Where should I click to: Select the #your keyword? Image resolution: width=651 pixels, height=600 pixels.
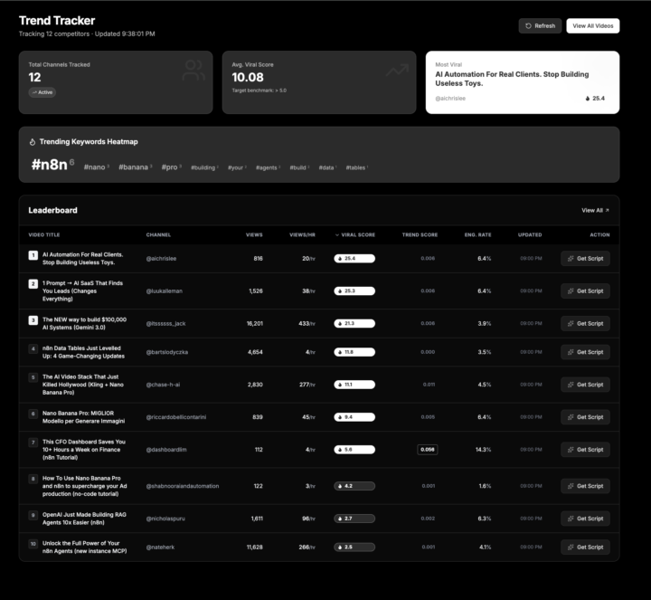pyautogui.click(x=237, y=167)
